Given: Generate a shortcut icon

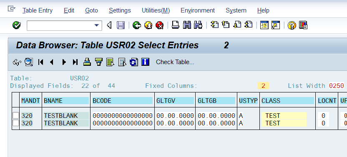Looking at the screenshot, I should pyautogui.click(x=276, y=25).
